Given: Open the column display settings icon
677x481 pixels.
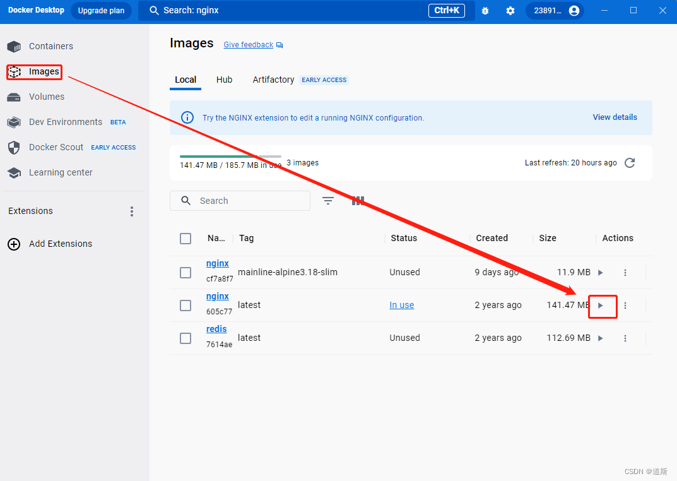Looking at the screenshot, I should tap(358, 201).
